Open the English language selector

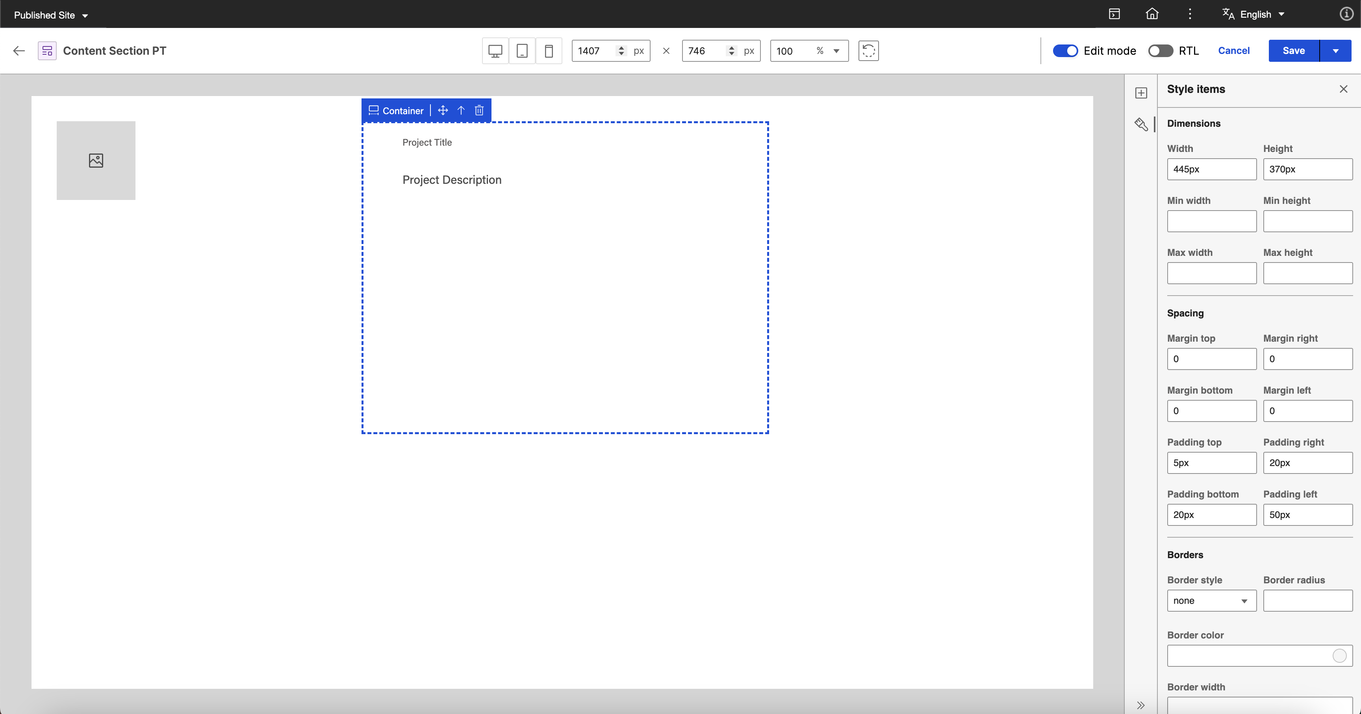tap(1254, 14)
